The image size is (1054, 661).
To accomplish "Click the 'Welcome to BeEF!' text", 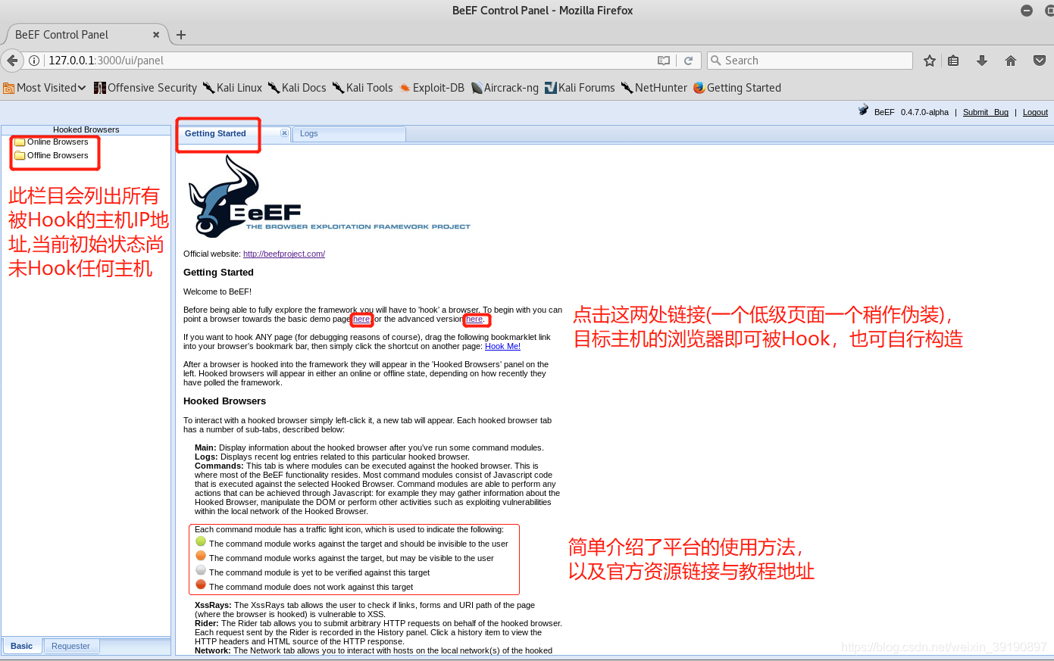I will [x=217, y=292].
